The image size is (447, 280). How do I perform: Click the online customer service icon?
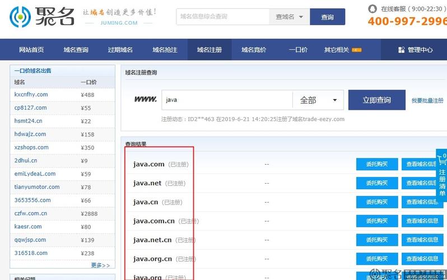[x=372, y=9]
